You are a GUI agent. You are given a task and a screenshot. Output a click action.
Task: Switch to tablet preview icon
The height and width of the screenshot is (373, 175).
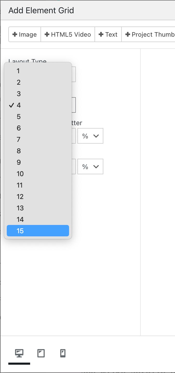pos(41,353)
